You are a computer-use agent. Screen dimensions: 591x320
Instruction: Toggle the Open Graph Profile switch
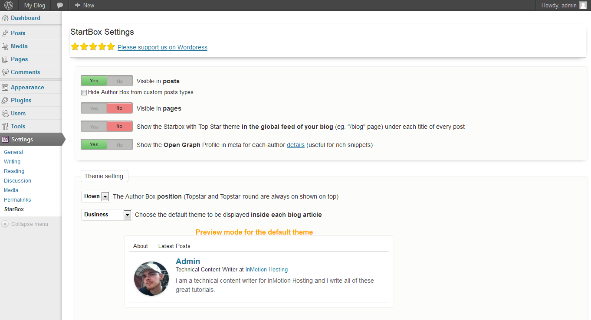(x=107, y=144)
